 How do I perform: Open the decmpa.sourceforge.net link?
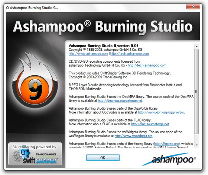(x=120, y=101)
